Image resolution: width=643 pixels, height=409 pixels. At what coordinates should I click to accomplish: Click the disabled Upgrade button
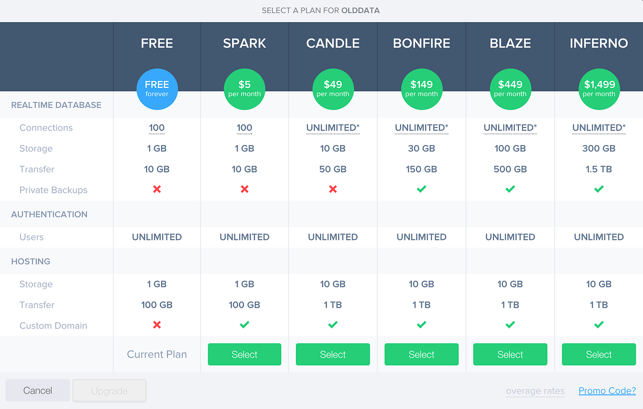coord(109,390)
